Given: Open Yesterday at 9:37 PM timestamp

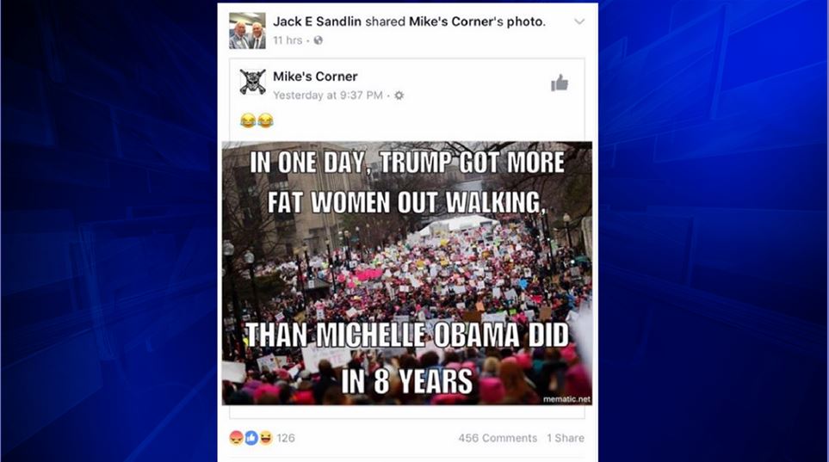Looking at the screenshot, I should [328, 95].
